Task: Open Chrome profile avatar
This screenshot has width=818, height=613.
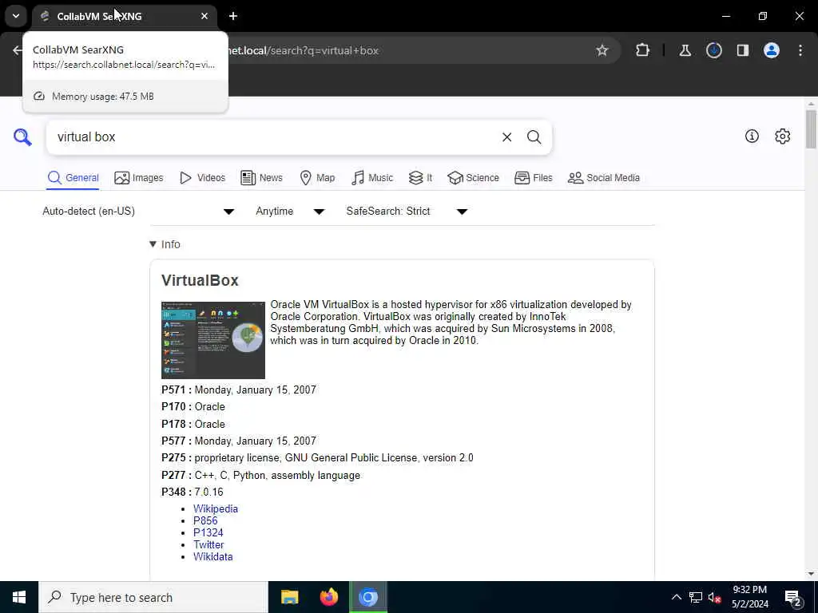Action: pos(772,50)
